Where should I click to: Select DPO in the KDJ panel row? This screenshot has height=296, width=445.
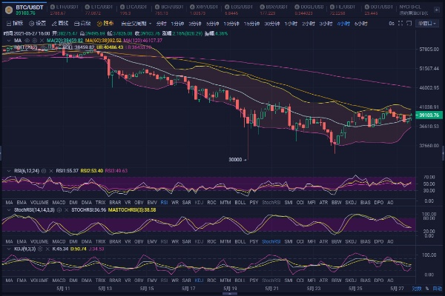click(379, 280)
